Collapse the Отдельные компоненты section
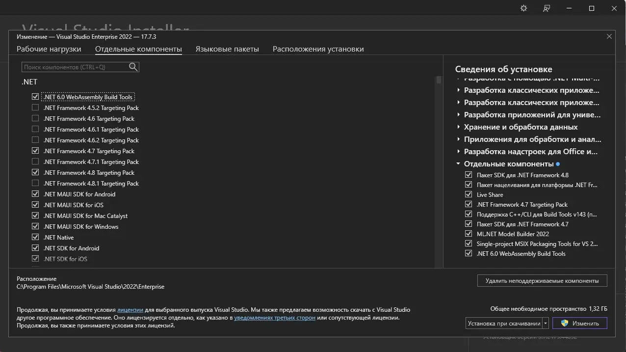 coord(458,164)
